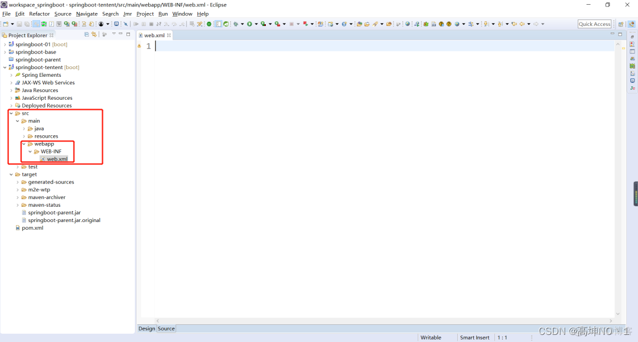
Task: Close the Project Explorer view
Action: point(51,35)
